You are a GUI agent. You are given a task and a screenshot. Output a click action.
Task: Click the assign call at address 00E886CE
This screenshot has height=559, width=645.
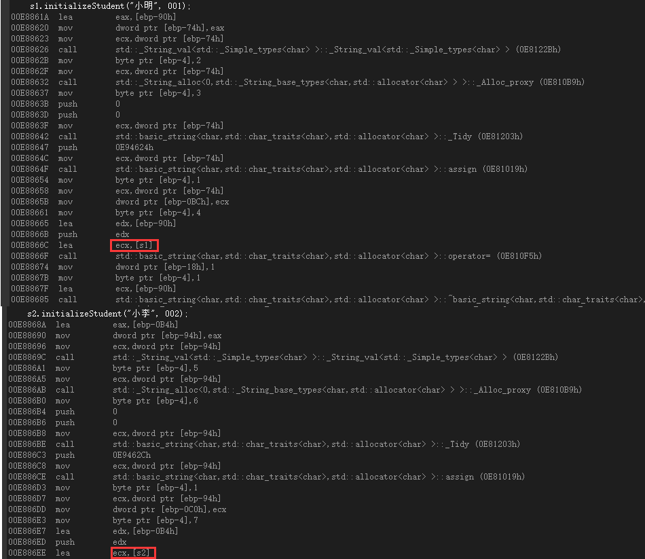pyautogui.click(x=267, y=477)
